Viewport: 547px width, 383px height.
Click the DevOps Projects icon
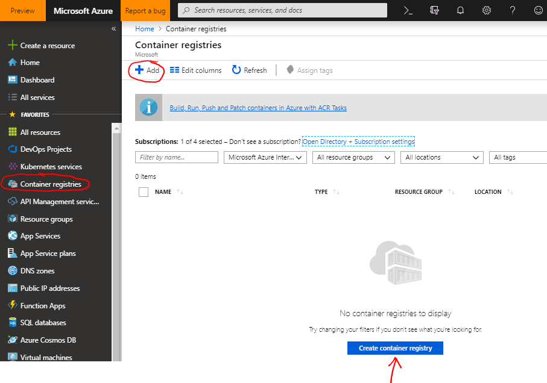(x=12, y=149)
